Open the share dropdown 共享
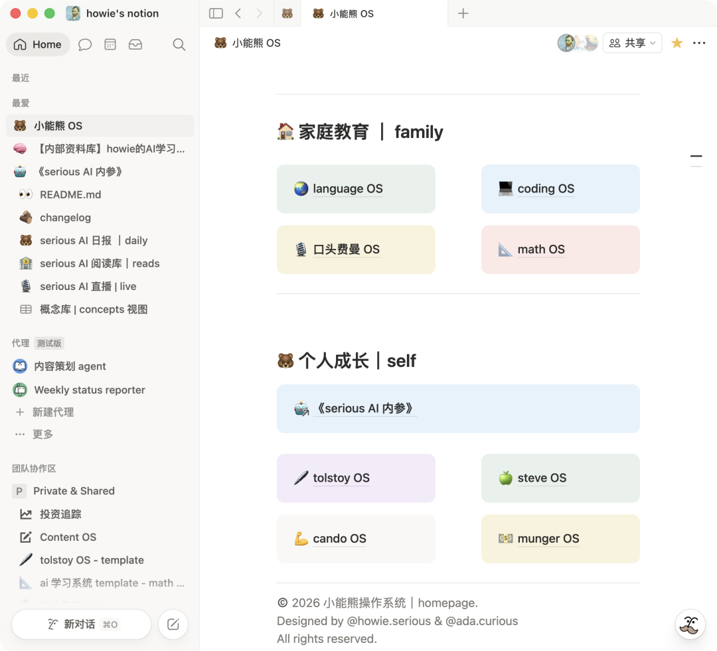The height and width of the screenshot is (651, 717). [x=633, y=43]
